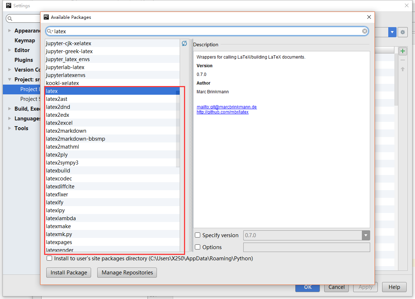Expand the Editor settings node

pos(9,50)
